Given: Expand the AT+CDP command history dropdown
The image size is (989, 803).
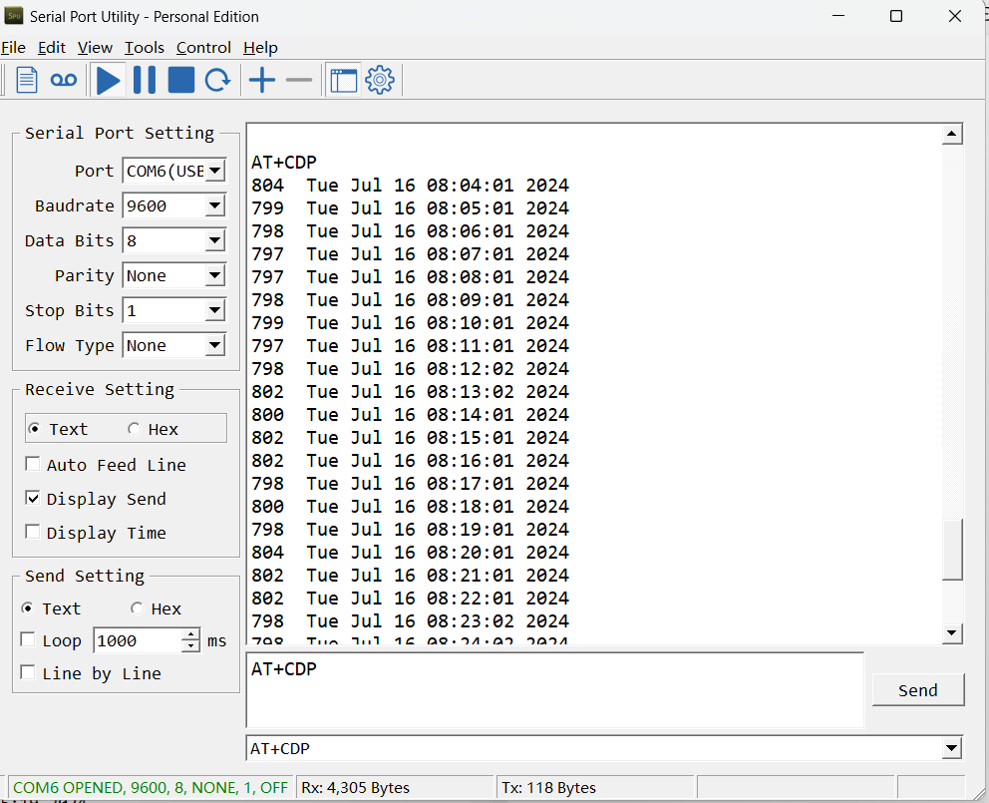Looking at the screenshot, I should (x=952, y=749).
